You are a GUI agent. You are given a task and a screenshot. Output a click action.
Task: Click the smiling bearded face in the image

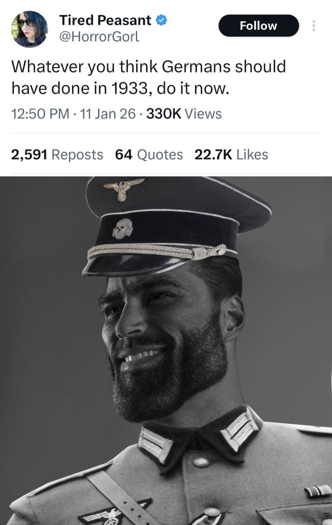tap(166, 335)
